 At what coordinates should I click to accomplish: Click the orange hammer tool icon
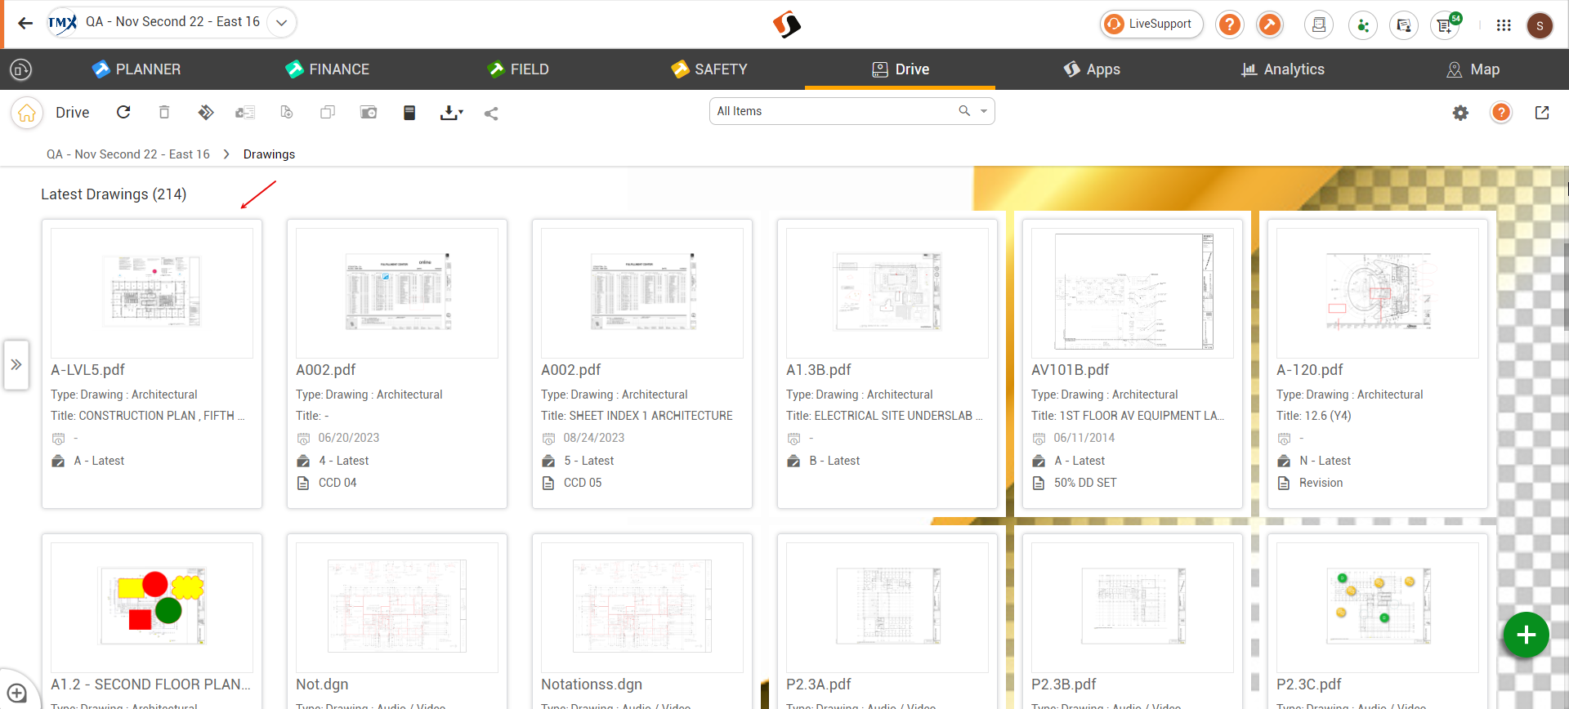(x=1269, y=25)
